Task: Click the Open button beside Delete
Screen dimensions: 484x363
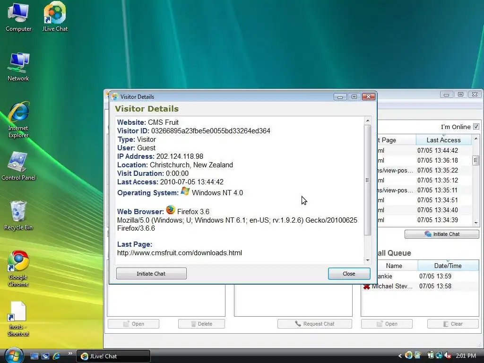Action: click(133, 324)
